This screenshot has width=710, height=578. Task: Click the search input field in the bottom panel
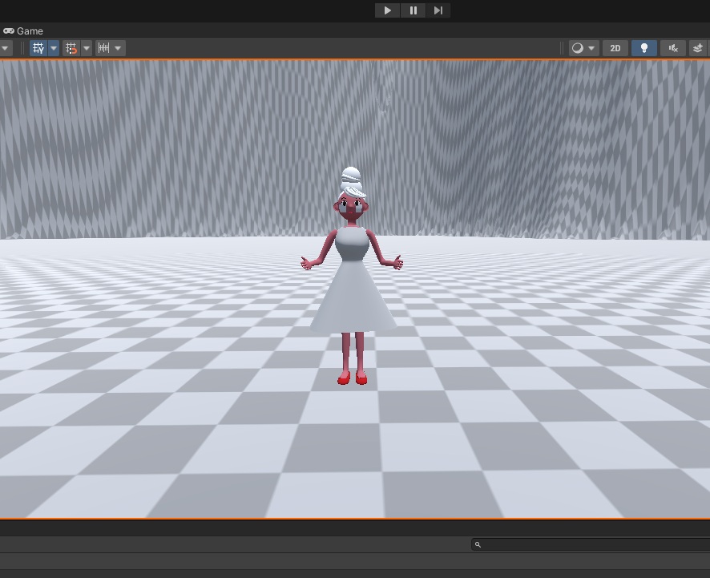(x=593, y=544)
